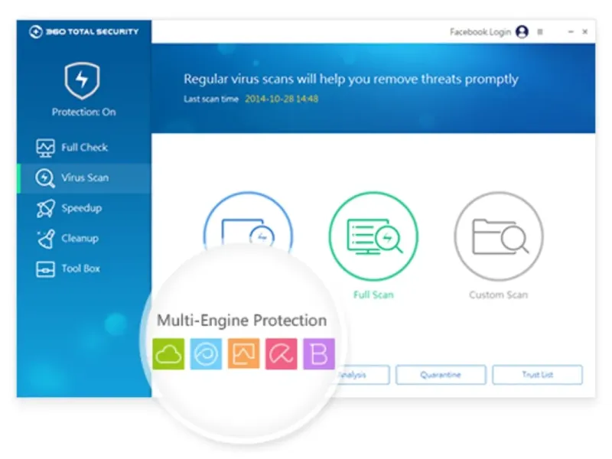The height and width of the screenshot is (459, 612).
Task: Click the 360 Total Security logo
Action: point(84,31)
